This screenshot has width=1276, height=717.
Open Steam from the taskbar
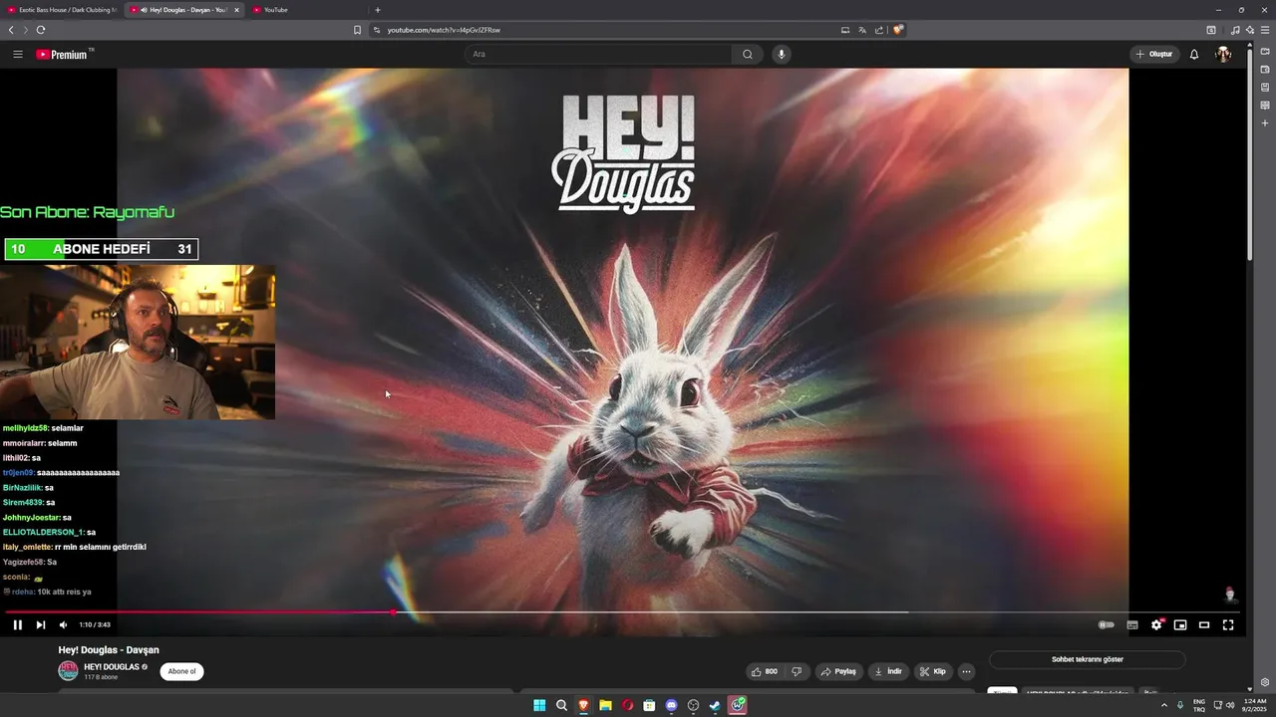tap(715, 705)
